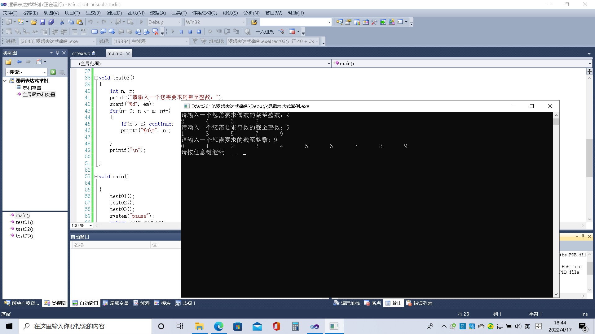Viewport: 595px width, 334px height.
Task: Collapse the 逻辑表达式举例 project tree node
Action: (5, 81)
